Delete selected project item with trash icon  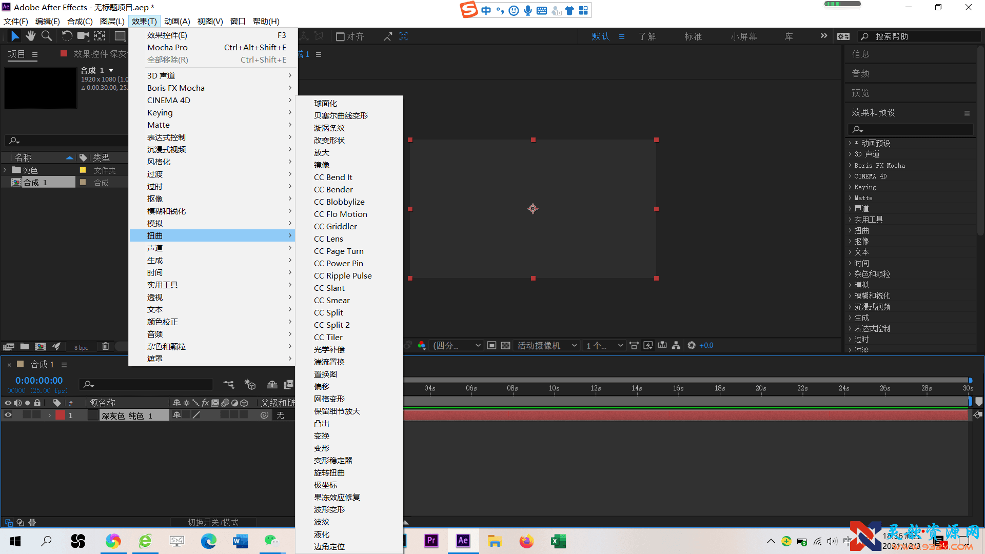coord(106,347)
